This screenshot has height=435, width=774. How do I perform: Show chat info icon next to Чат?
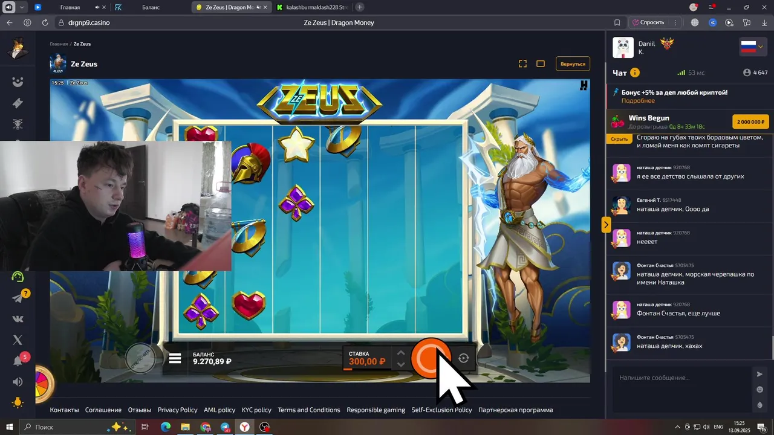(635, 72)
